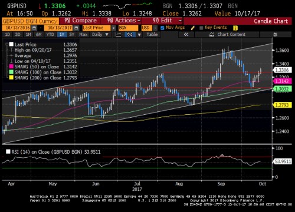The image size is (295, 212).
Task: Click the GBPUSD BGN Curncy security field
Action: coord(30,21)
